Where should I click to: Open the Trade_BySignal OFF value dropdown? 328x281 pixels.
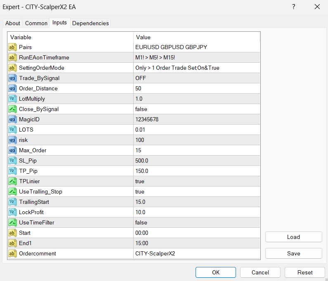[x=196, y=78]
